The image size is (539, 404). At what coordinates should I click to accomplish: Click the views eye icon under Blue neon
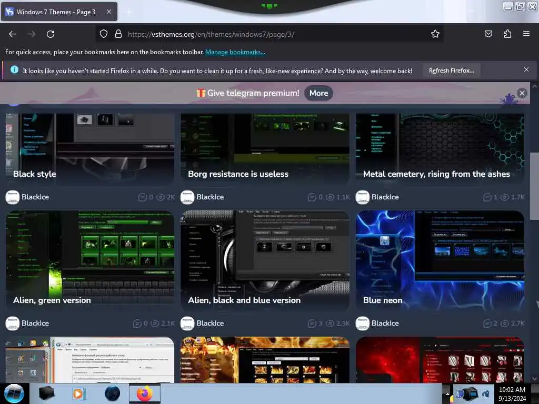click(505, 324)
